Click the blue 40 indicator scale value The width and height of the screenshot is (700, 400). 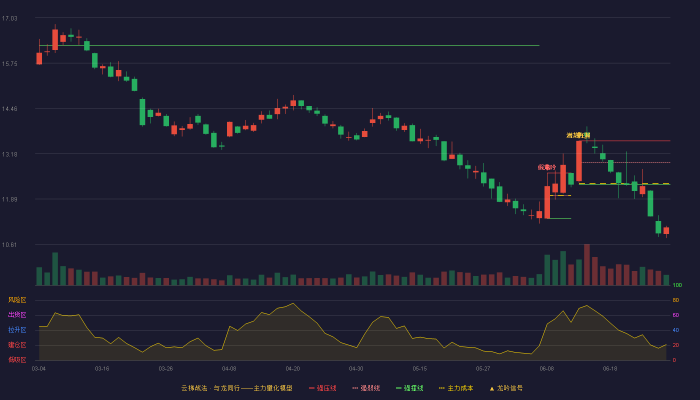(x=675, y=330)
